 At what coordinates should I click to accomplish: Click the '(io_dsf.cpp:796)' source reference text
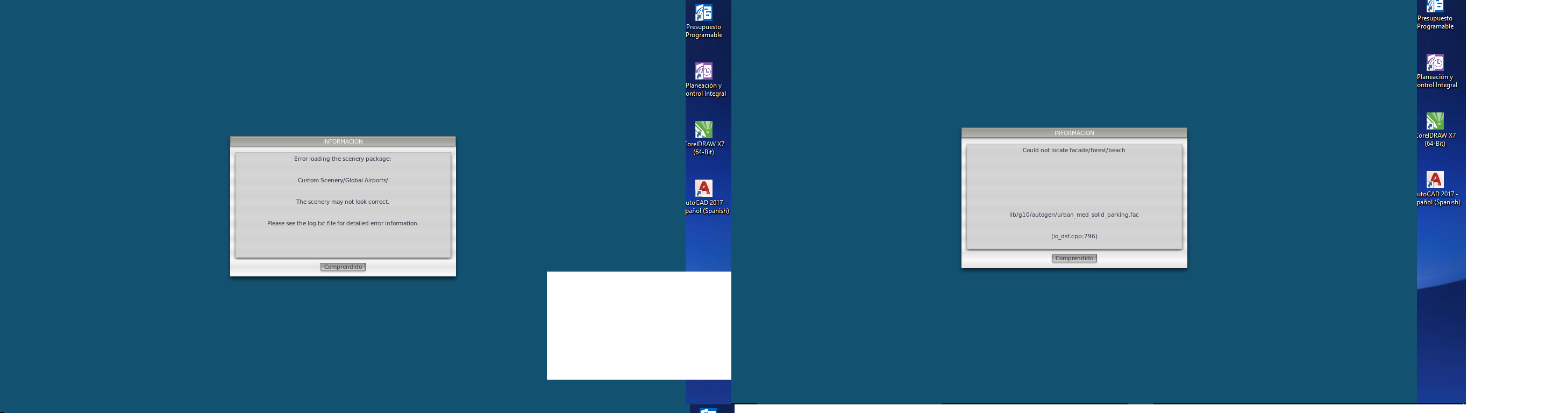pyautogui.click(x=1074, y=236)
